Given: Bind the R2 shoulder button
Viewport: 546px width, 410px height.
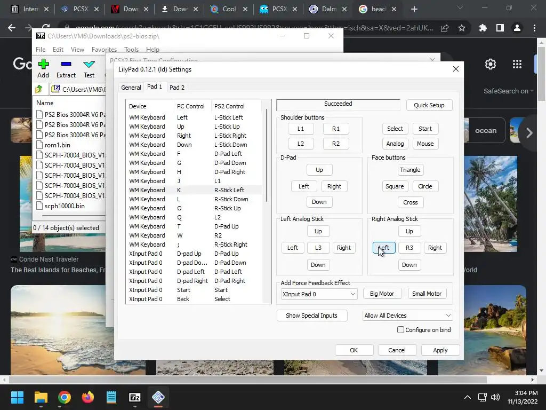Looking at the screenshot, I should [336, 144].
